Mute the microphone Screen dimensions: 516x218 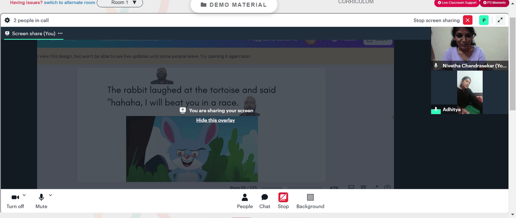coord(41,201)
